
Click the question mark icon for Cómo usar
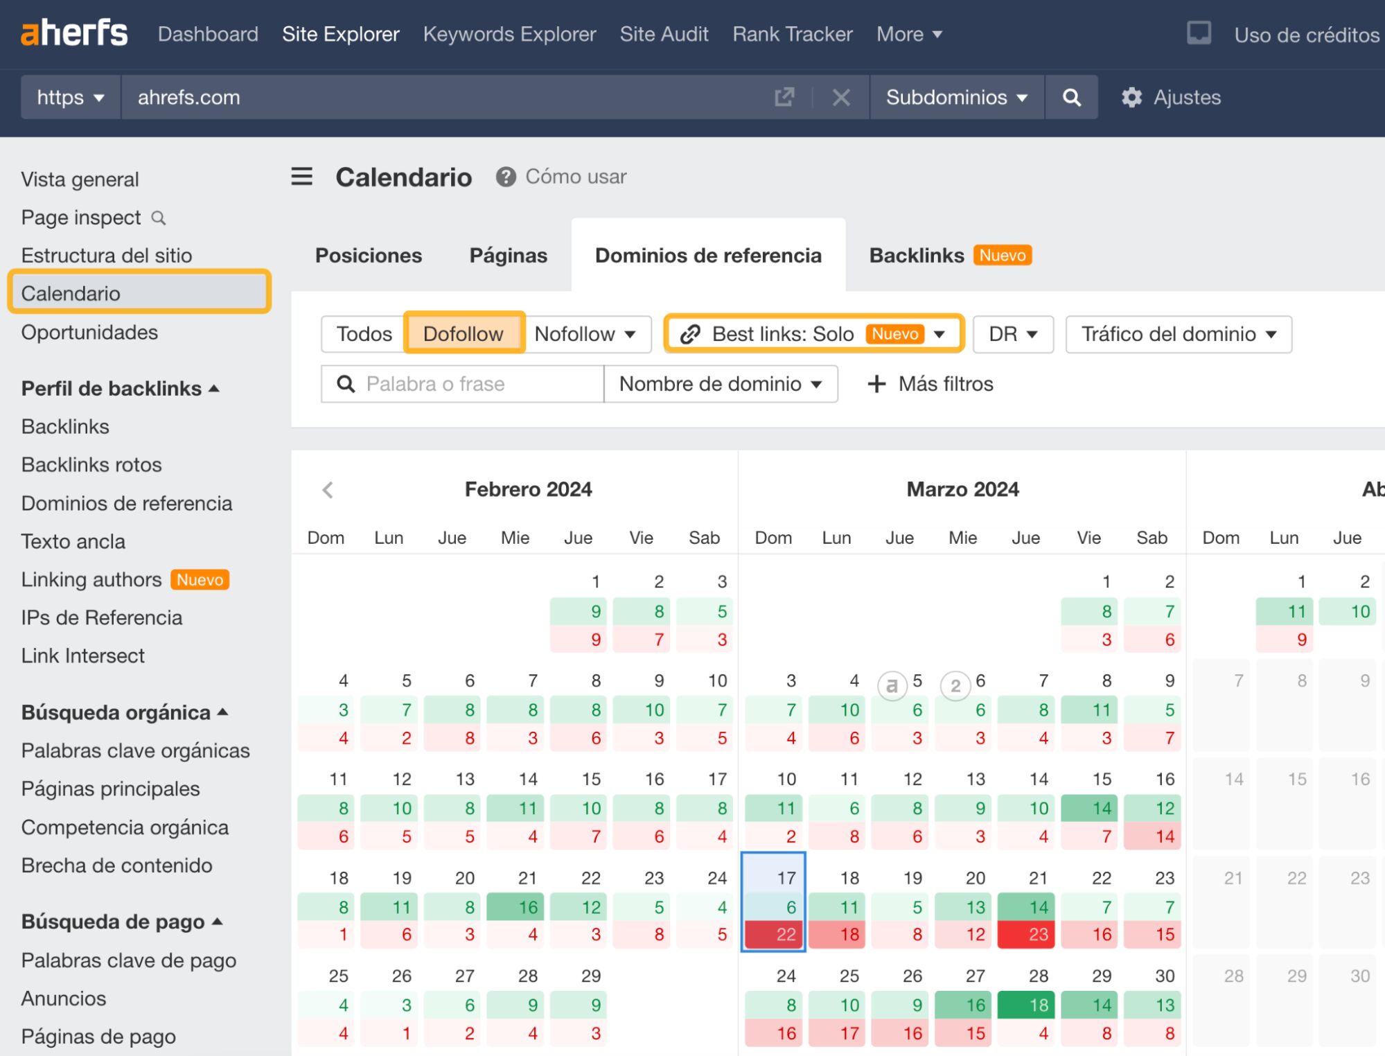505,177
